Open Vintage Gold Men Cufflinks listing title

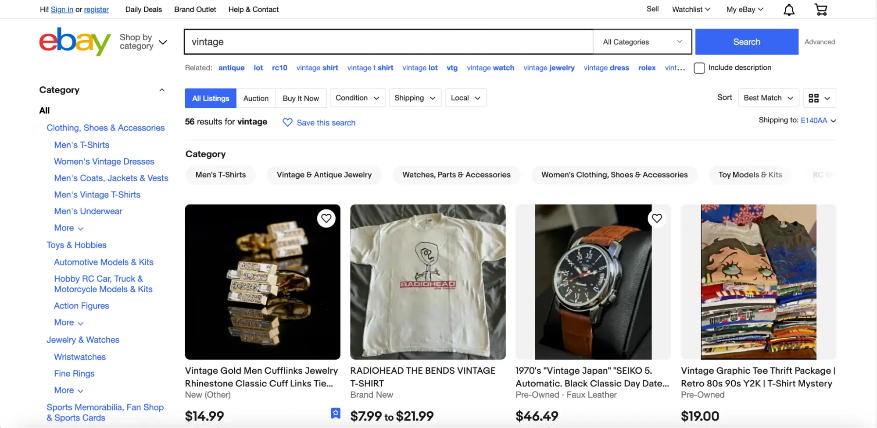coord(261,377)
